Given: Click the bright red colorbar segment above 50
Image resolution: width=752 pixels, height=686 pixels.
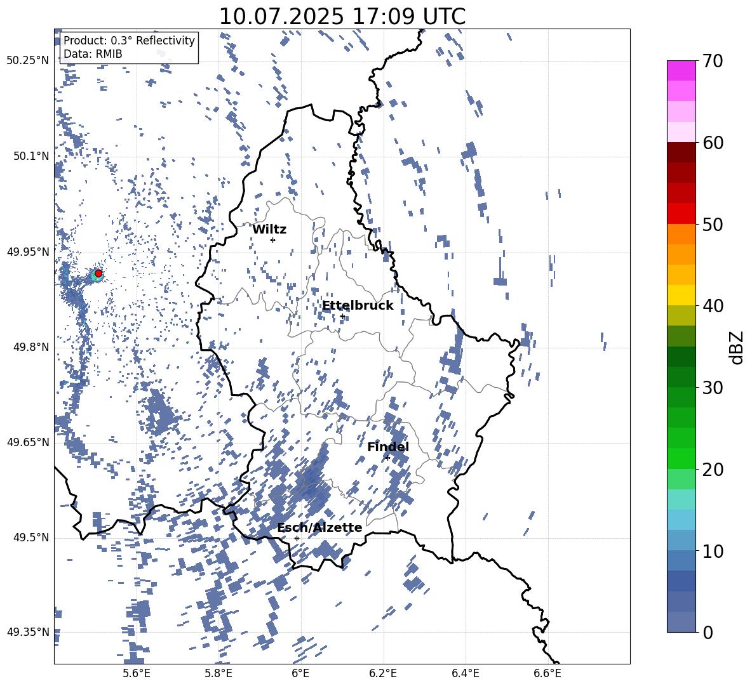Looking at the screenshot, I should [x=681, y=214].
